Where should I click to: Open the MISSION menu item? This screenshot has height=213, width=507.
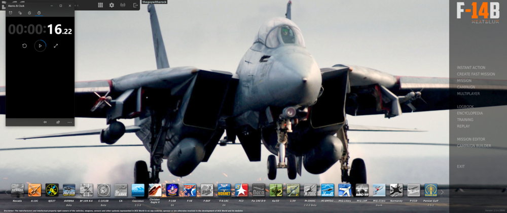(464, 80)
